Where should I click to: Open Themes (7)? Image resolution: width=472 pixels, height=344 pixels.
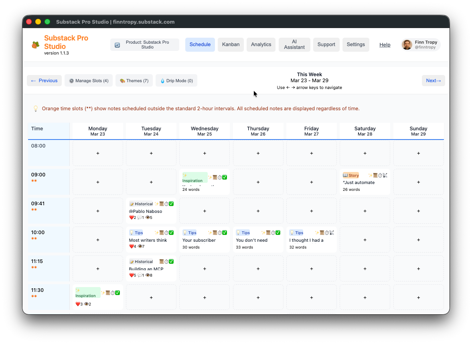coord(134,81)
